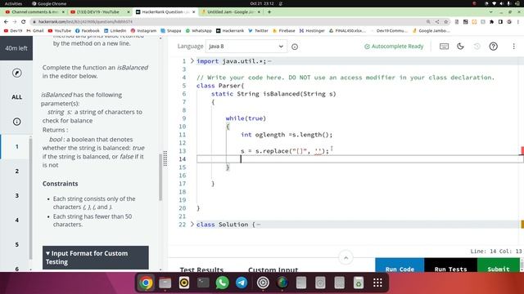The height and width of the screenshot is (294, 524).
Task: Click the compass icon in left sidebar
Action: (16, 73)
